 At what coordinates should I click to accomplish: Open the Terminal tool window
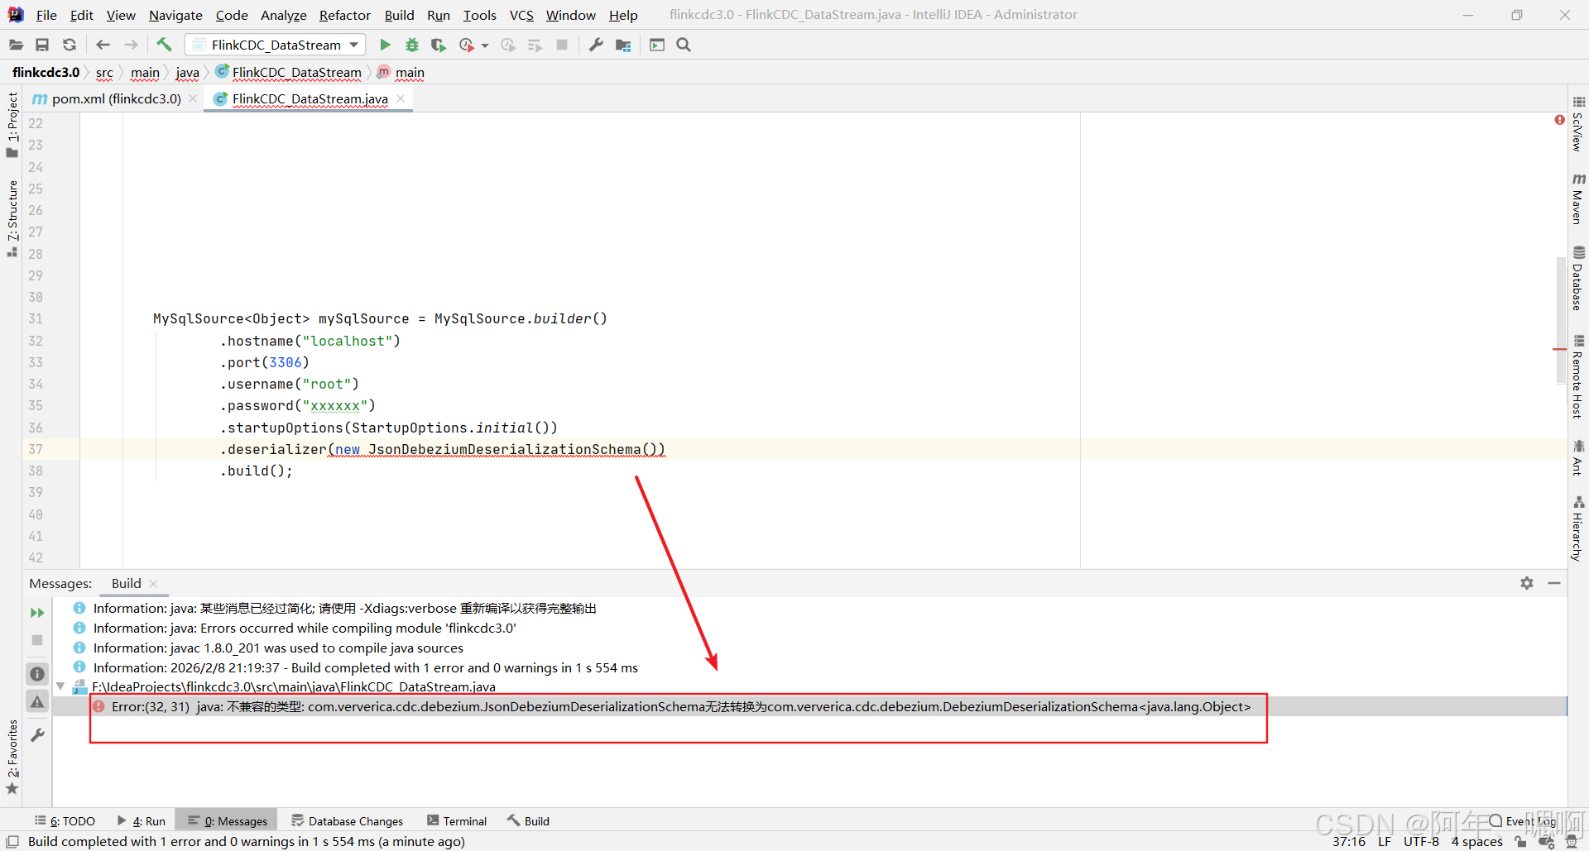pos(457,820)
